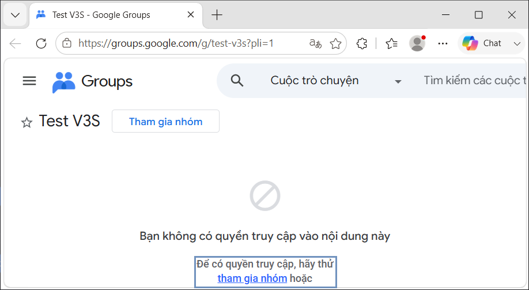Open the tab list chevron button
The width and height of the screenshot is (529, 290).
tap(15, 15)
